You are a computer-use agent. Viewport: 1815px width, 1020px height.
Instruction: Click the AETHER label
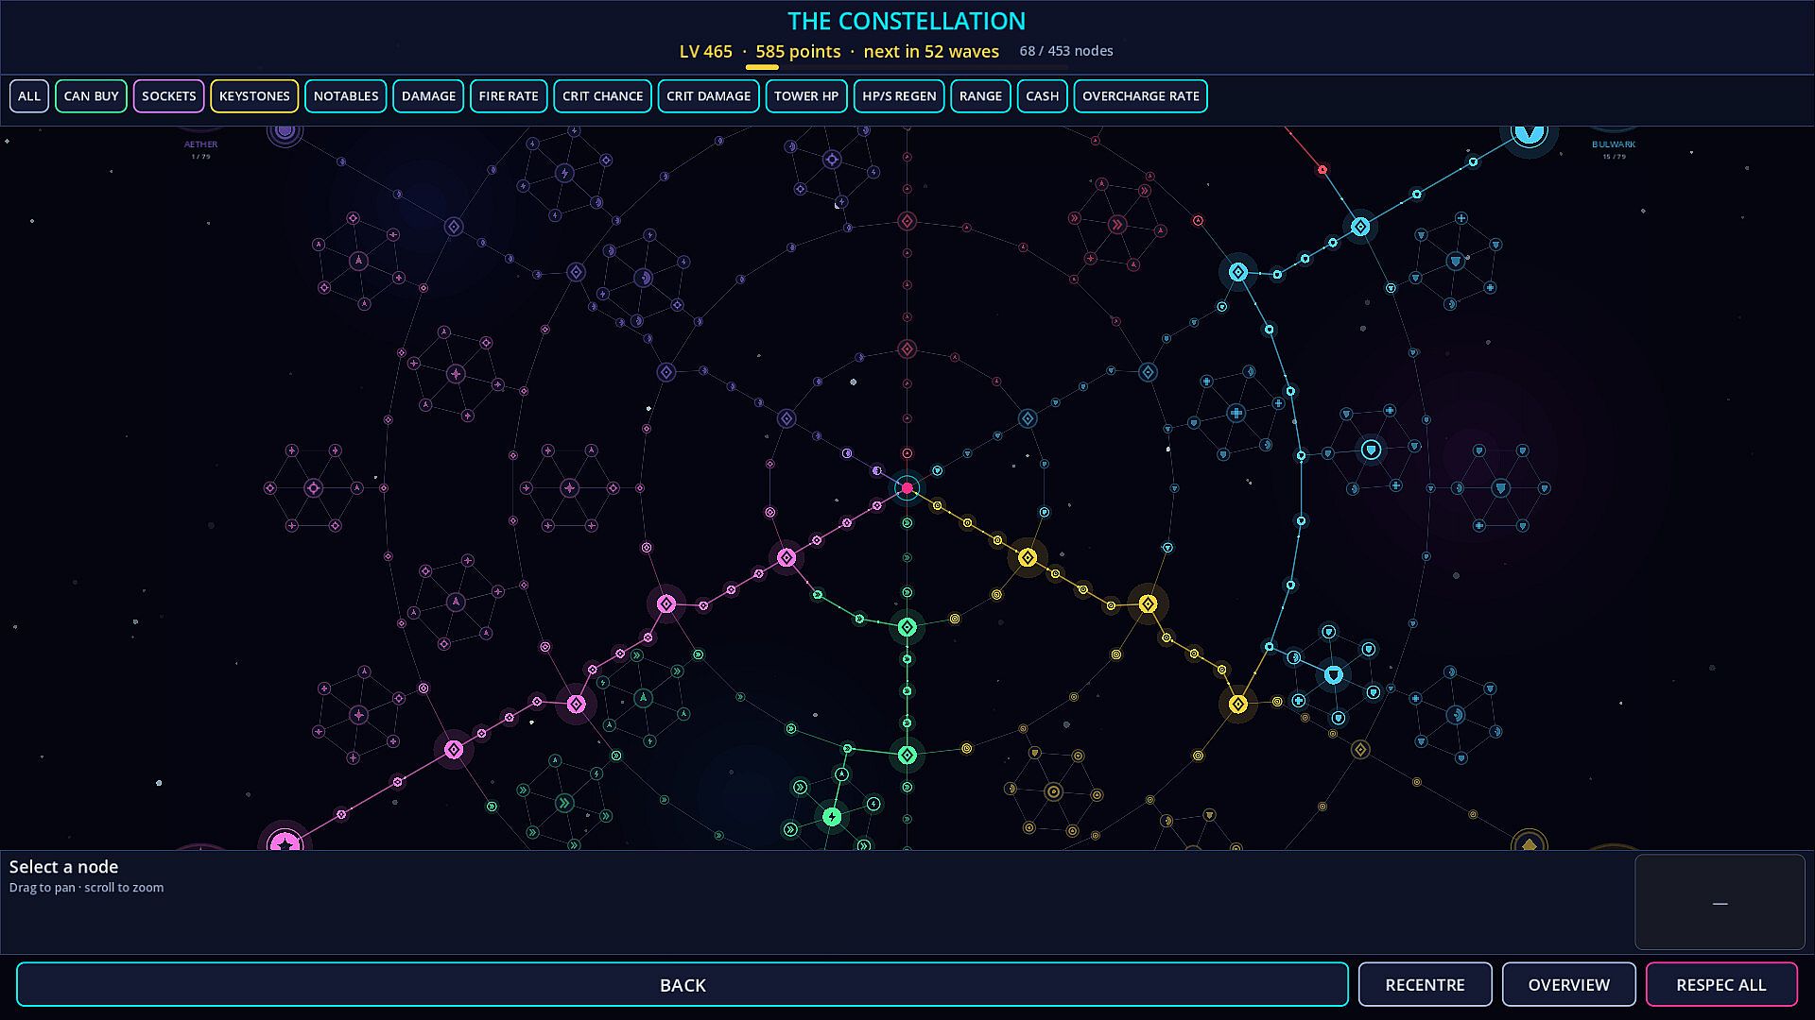[x=200, y=144]
